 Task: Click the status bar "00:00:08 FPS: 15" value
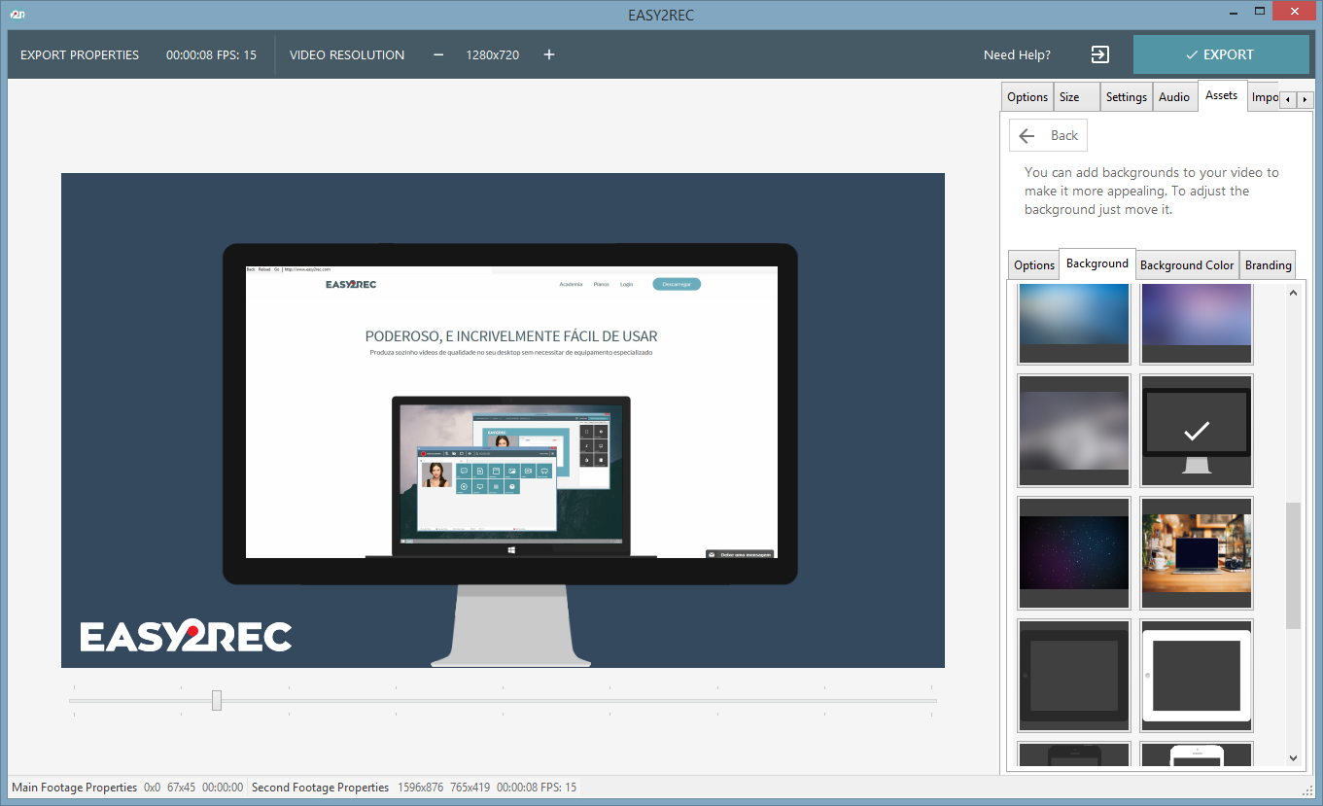point(537,788)
